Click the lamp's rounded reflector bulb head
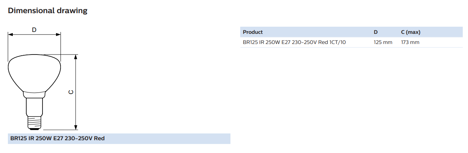 [34, 73]
